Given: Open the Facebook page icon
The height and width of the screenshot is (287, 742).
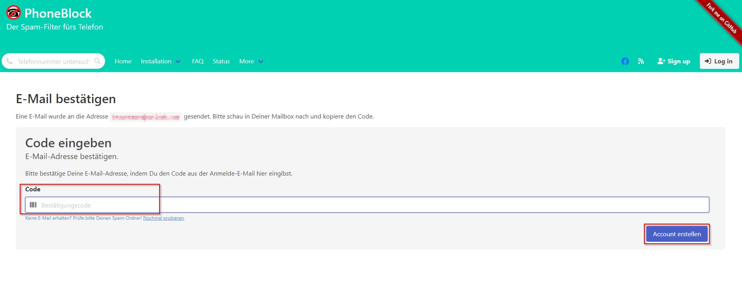Looking at the screenshot, I should tap(625, 61).
